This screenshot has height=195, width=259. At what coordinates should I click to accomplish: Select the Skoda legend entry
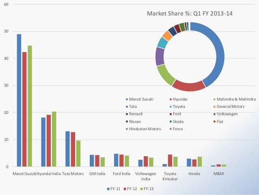[x=177, y=122]
